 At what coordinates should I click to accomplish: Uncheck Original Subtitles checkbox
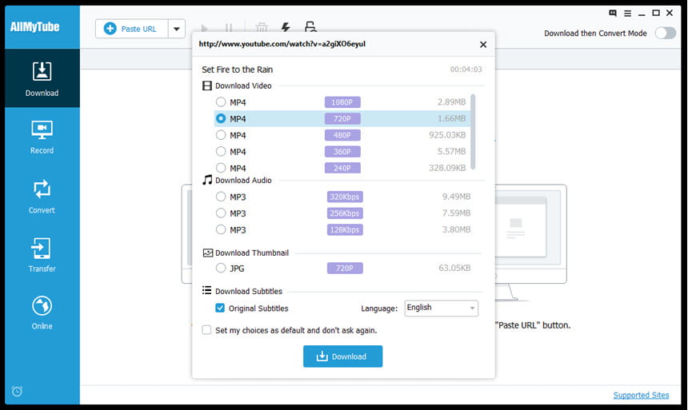(220, 308)
